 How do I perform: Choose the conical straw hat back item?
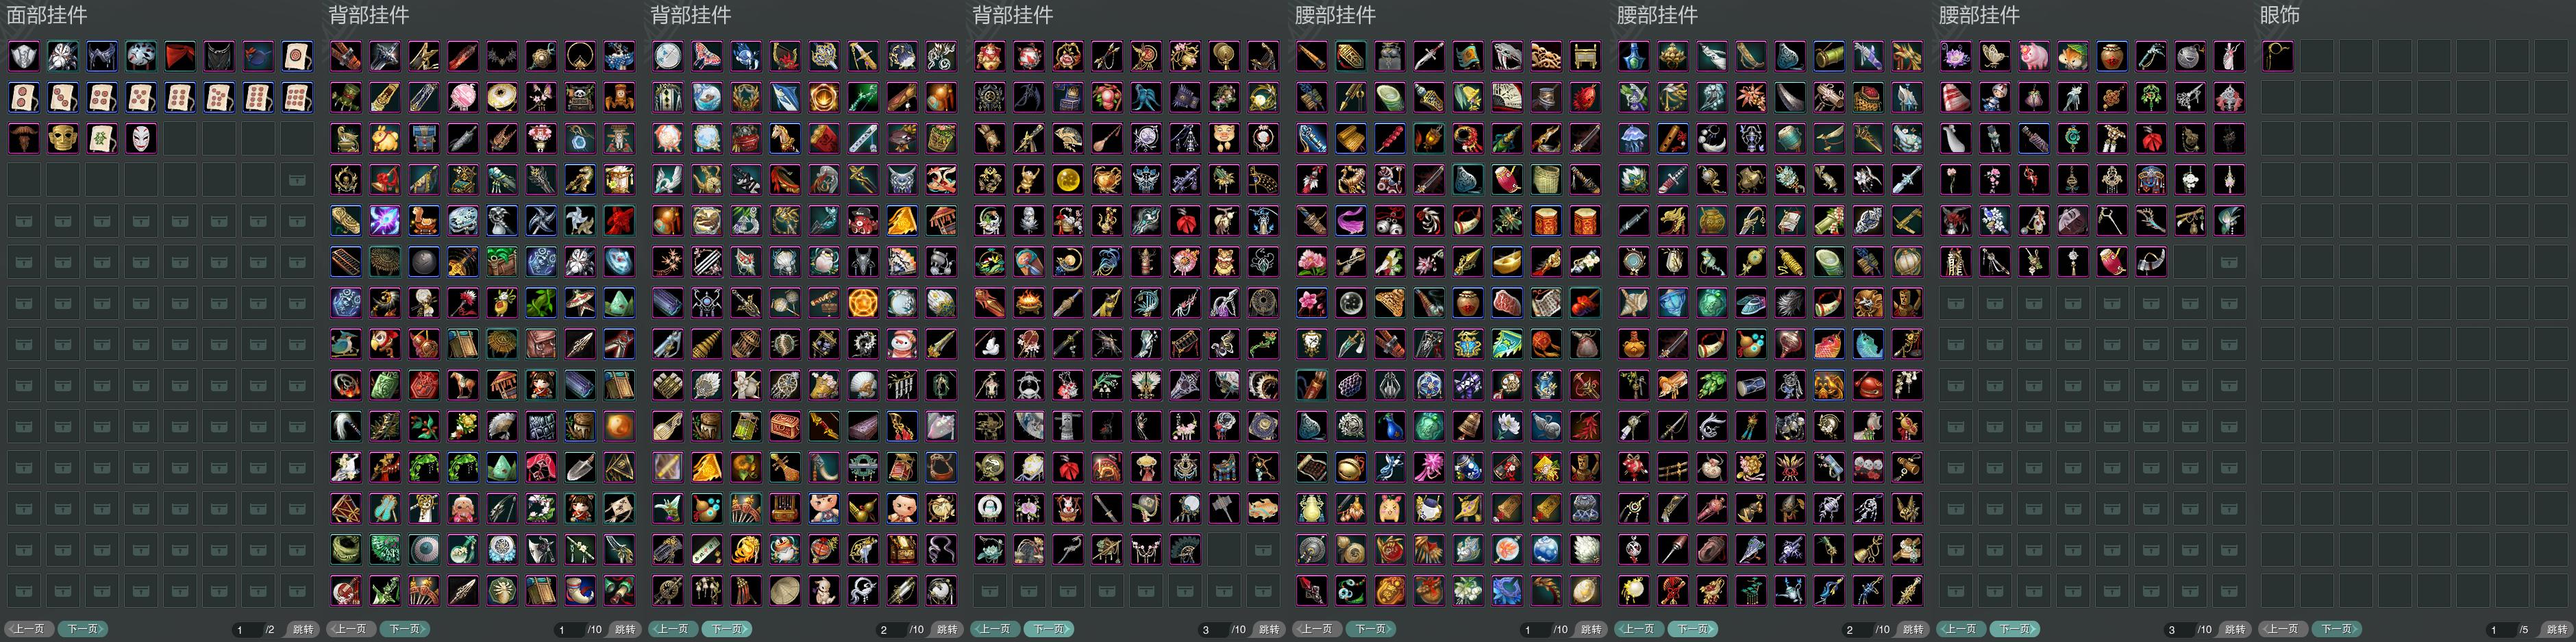tap(785, 590)
